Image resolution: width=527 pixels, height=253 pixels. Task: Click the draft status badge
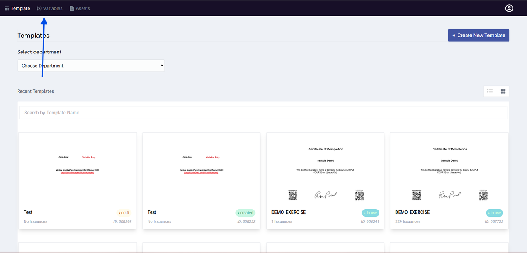point(124,213)
